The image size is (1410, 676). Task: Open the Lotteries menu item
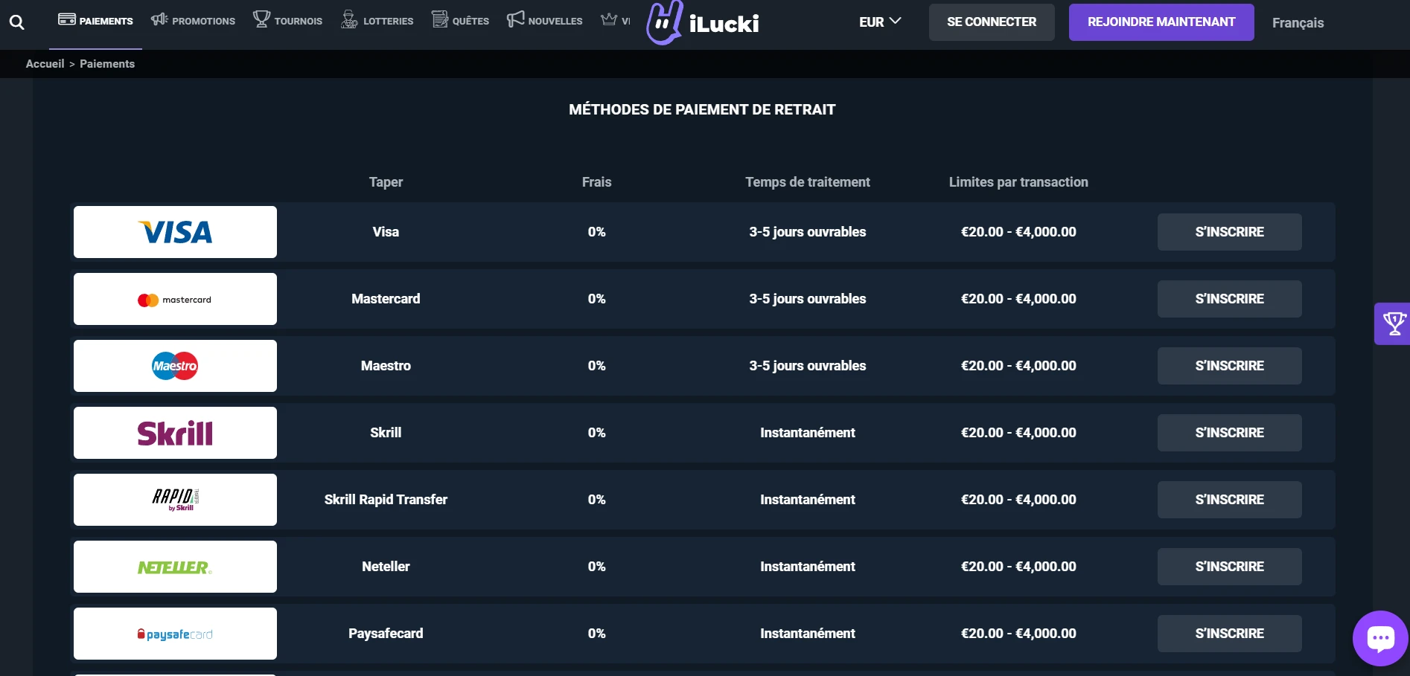click(377, 21)
